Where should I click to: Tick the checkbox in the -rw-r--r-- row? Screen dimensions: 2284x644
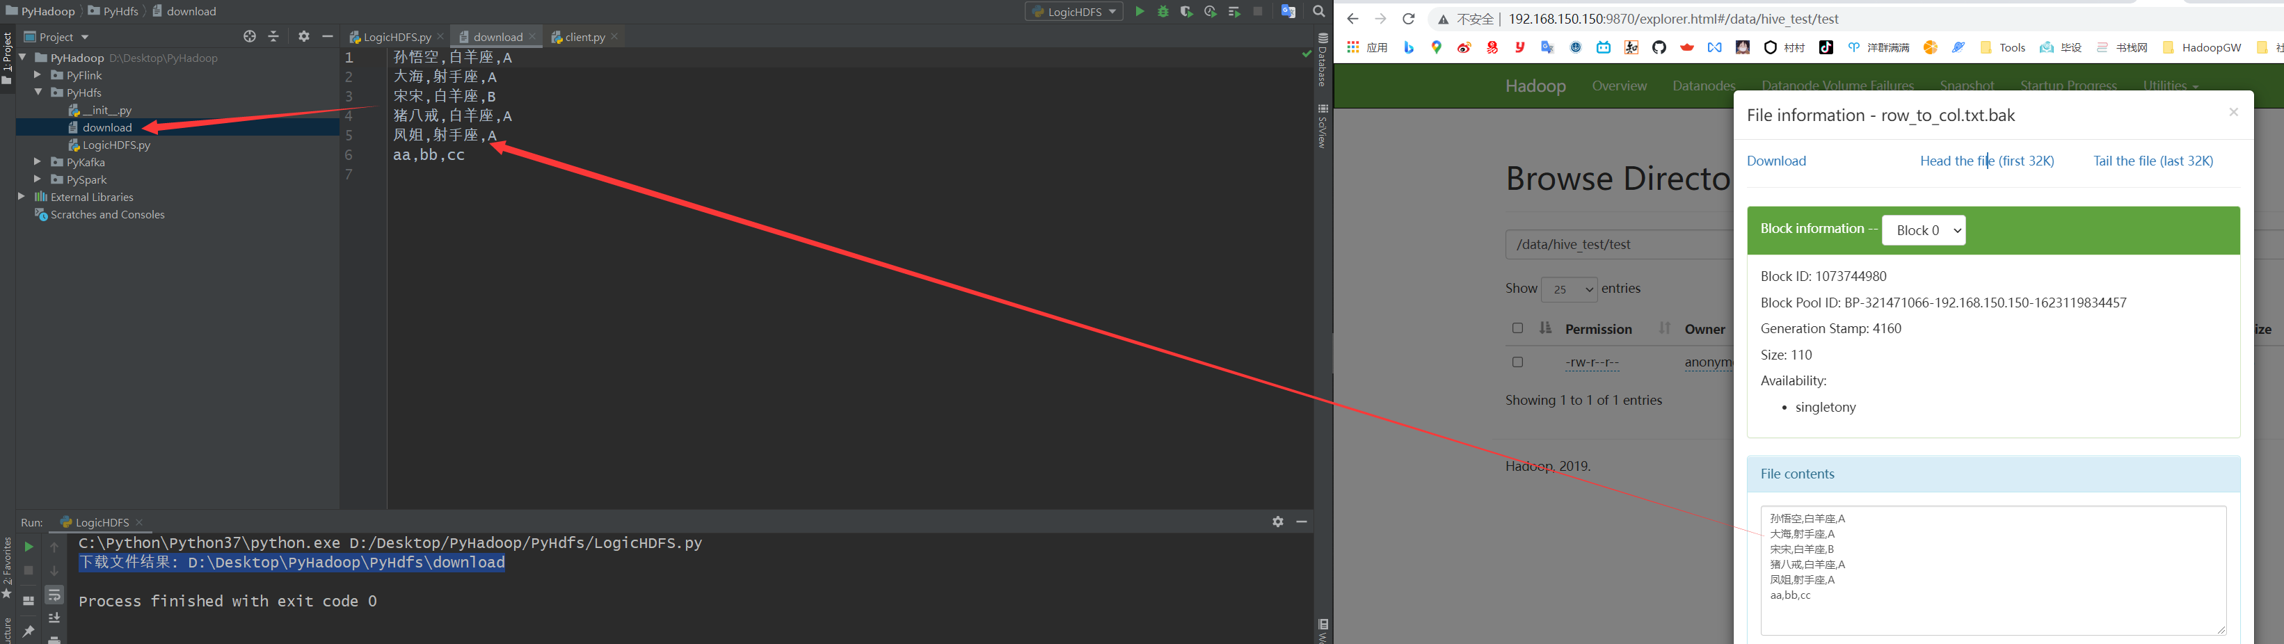(x=1517, y=362)
